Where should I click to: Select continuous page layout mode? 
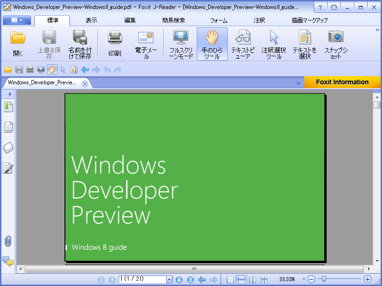[x=241, y=280]
